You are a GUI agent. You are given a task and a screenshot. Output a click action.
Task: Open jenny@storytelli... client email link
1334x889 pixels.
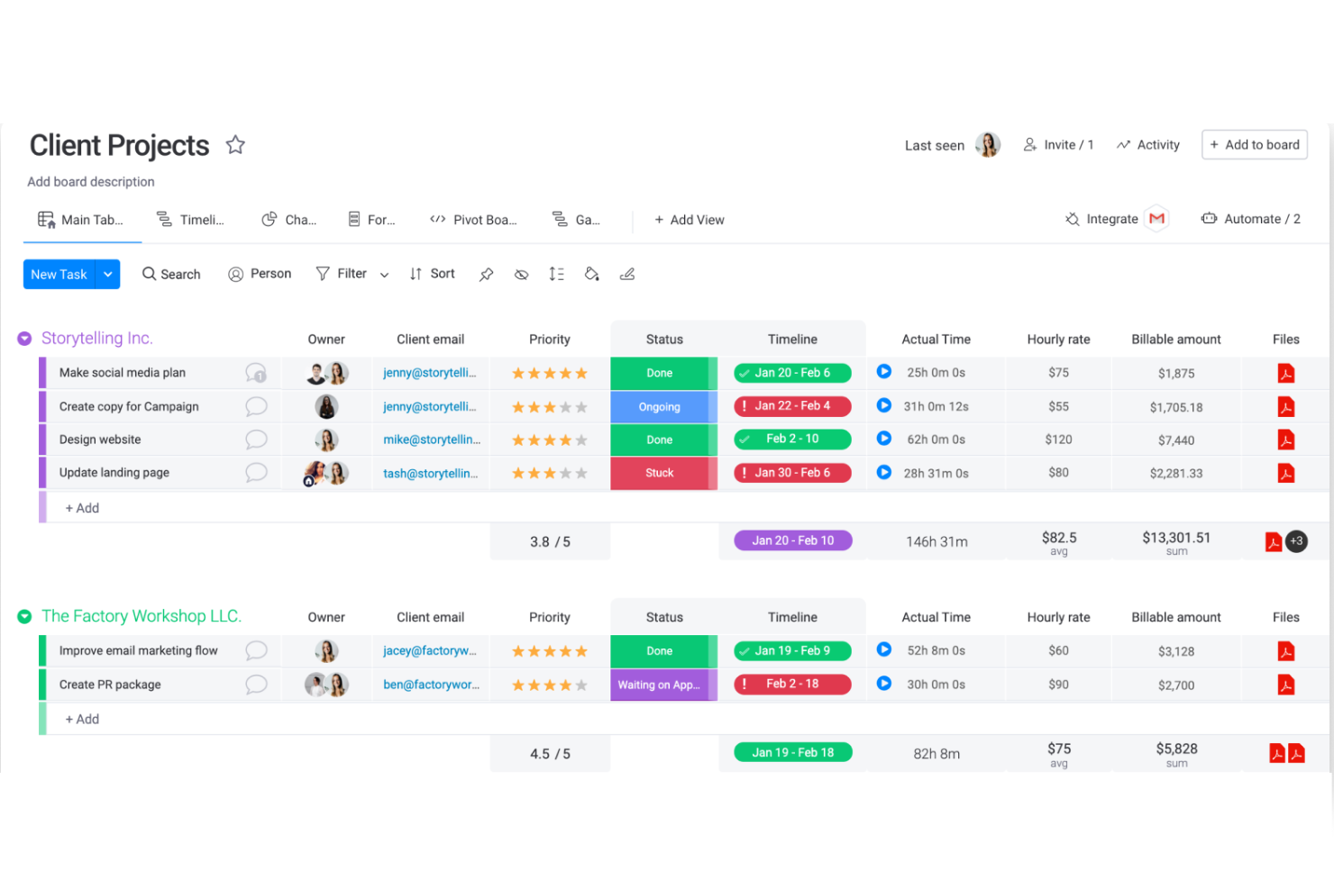point(430,372)
